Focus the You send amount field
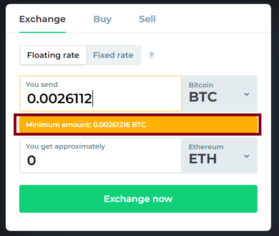Image resolution: width=279 pixels, height=236 pixels. pyautogui.click(x=101, y=94)
